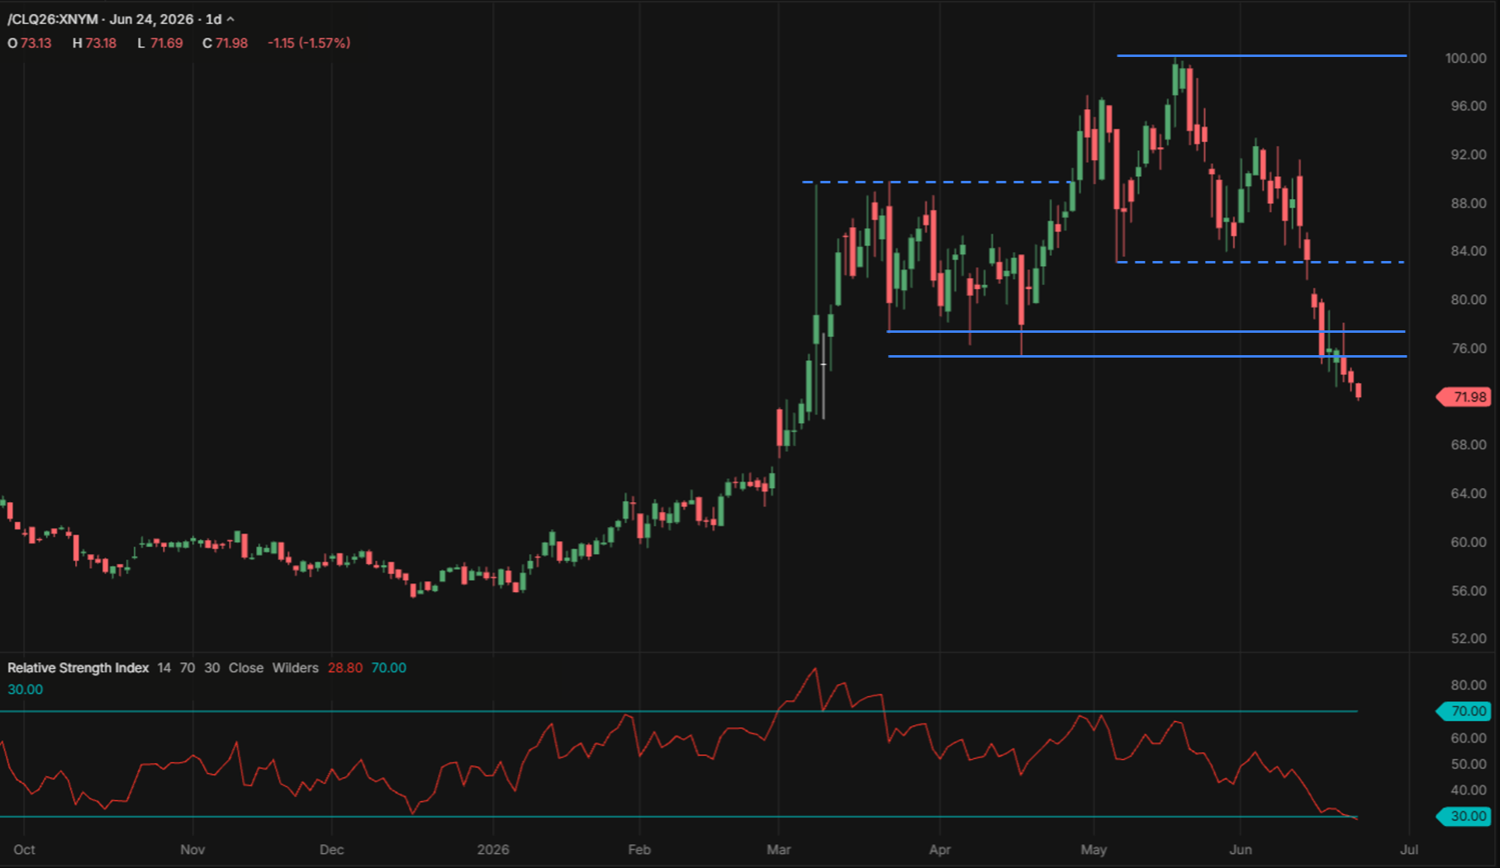Select the solid blue line near 75.30
This screenshot has width=1500, height=868.
pos(1147,356)
